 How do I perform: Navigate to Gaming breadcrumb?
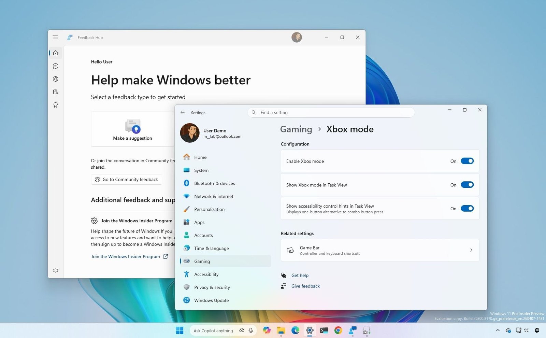[x=296, y=129]
